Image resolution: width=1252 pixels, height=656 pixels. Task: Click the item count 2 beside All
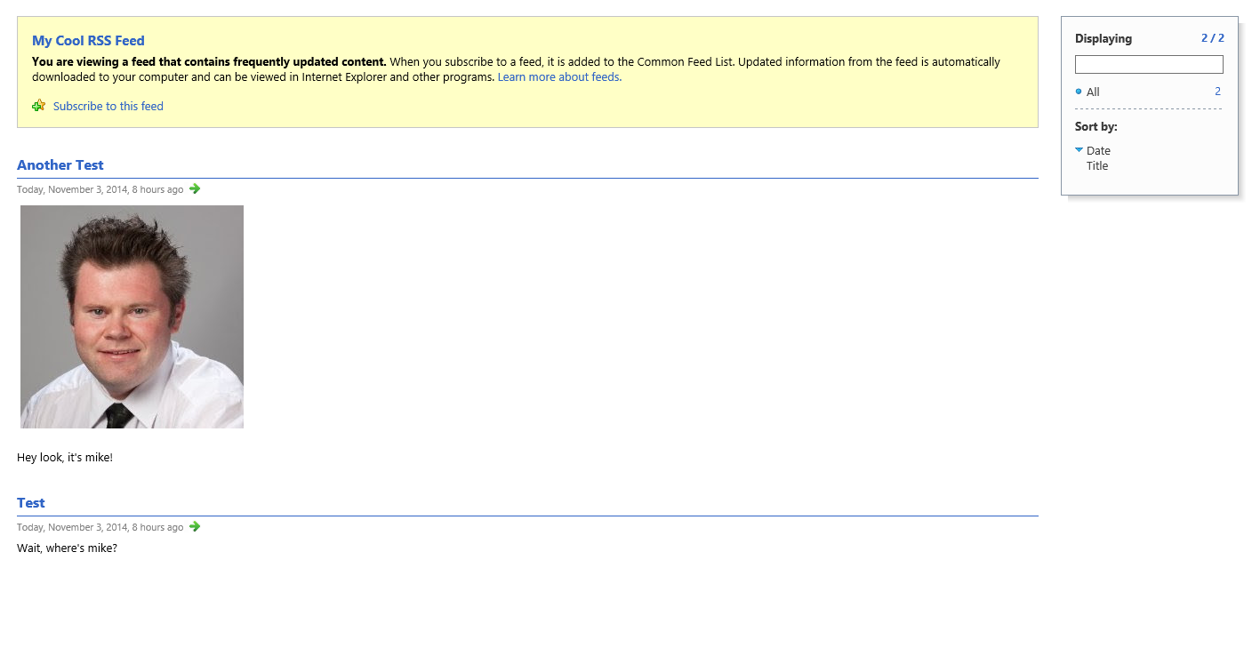coord(1217,92)
